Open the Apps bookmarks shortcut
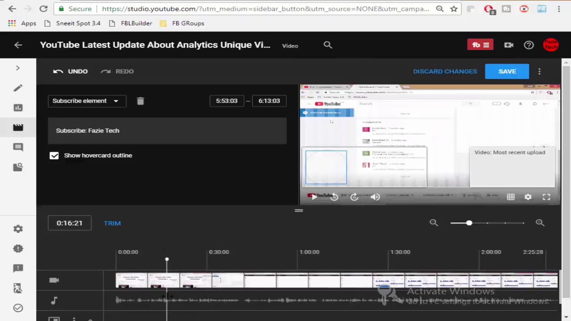The width and height of the screenshot is (571, 321). click(x=22, y=23)
